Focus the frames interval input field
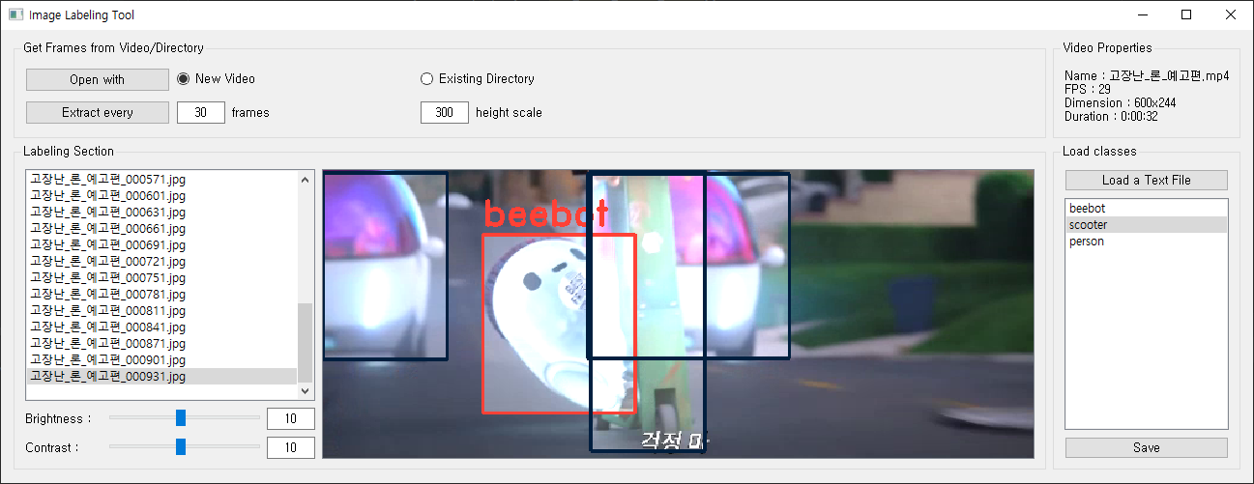 (x=201, y=112)
